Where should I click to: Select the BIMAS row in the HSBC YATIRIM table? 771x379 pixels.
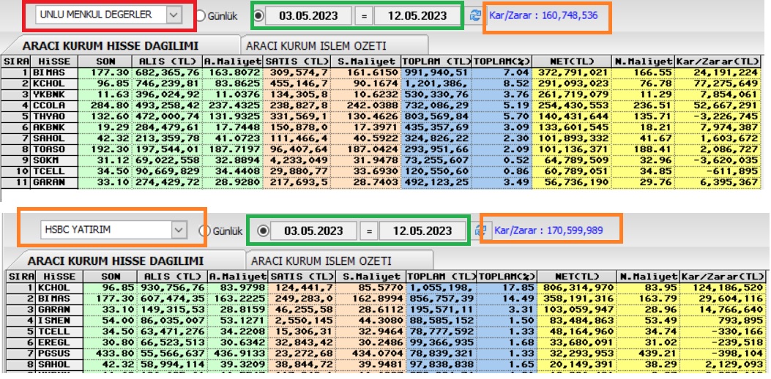pyautogui.click(x=386, y=299)
